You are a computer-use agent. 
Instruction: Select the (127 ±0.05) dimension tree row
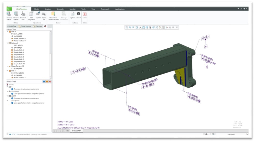pos(18,34)
